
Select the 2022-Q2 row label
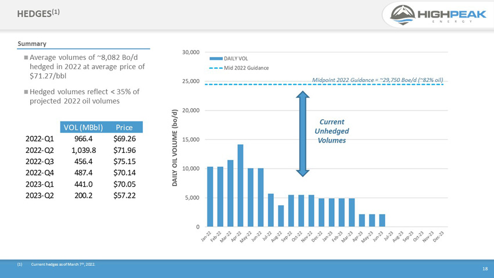coord(40,150)
